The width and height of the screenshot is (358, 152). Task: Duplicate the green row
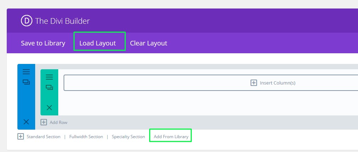[49, 87]
